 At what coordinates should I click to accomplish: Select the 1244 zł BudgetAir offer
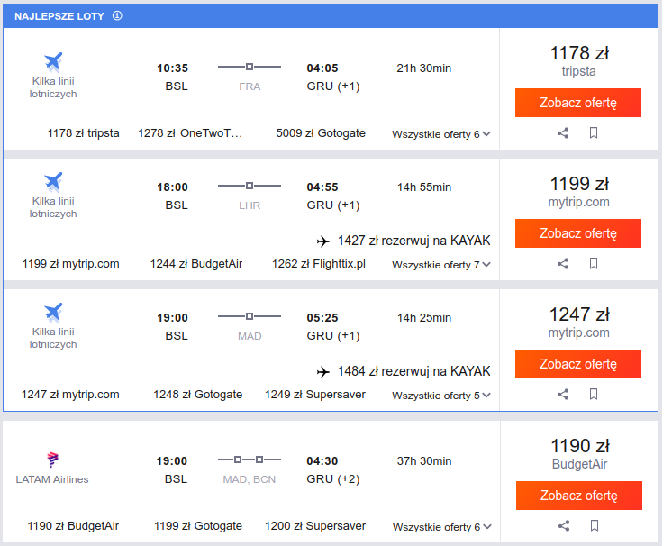coord(196,264)
